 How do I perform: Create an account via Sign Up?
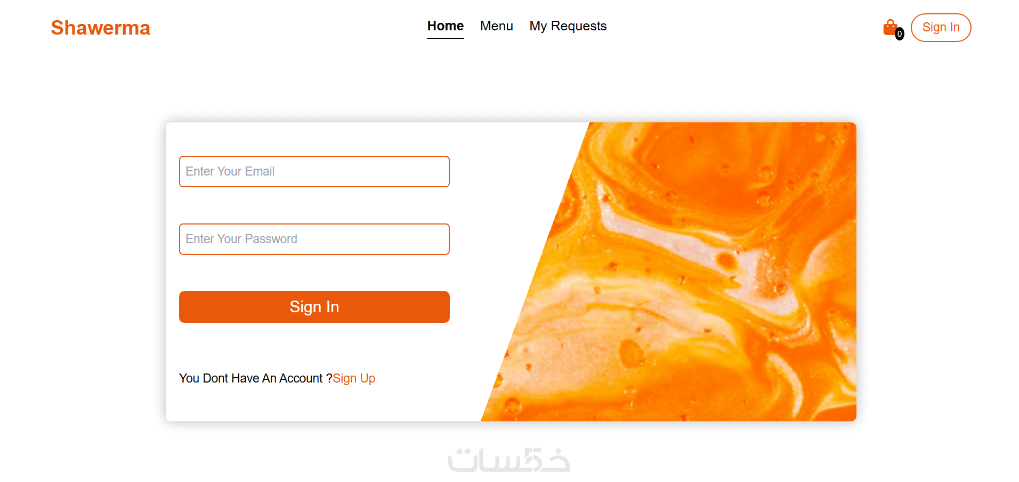[354, 378]
